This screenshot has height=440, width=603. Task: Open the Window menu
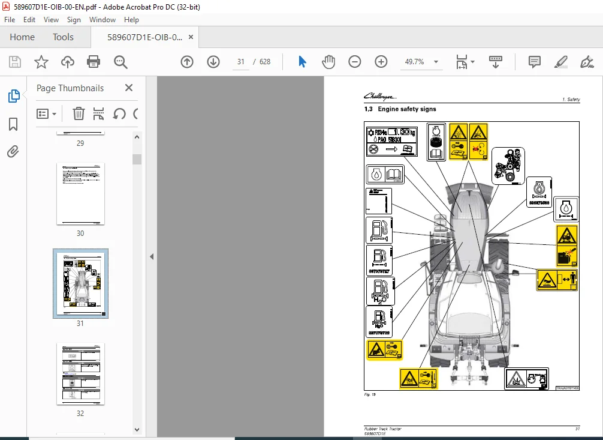[102, 20]
